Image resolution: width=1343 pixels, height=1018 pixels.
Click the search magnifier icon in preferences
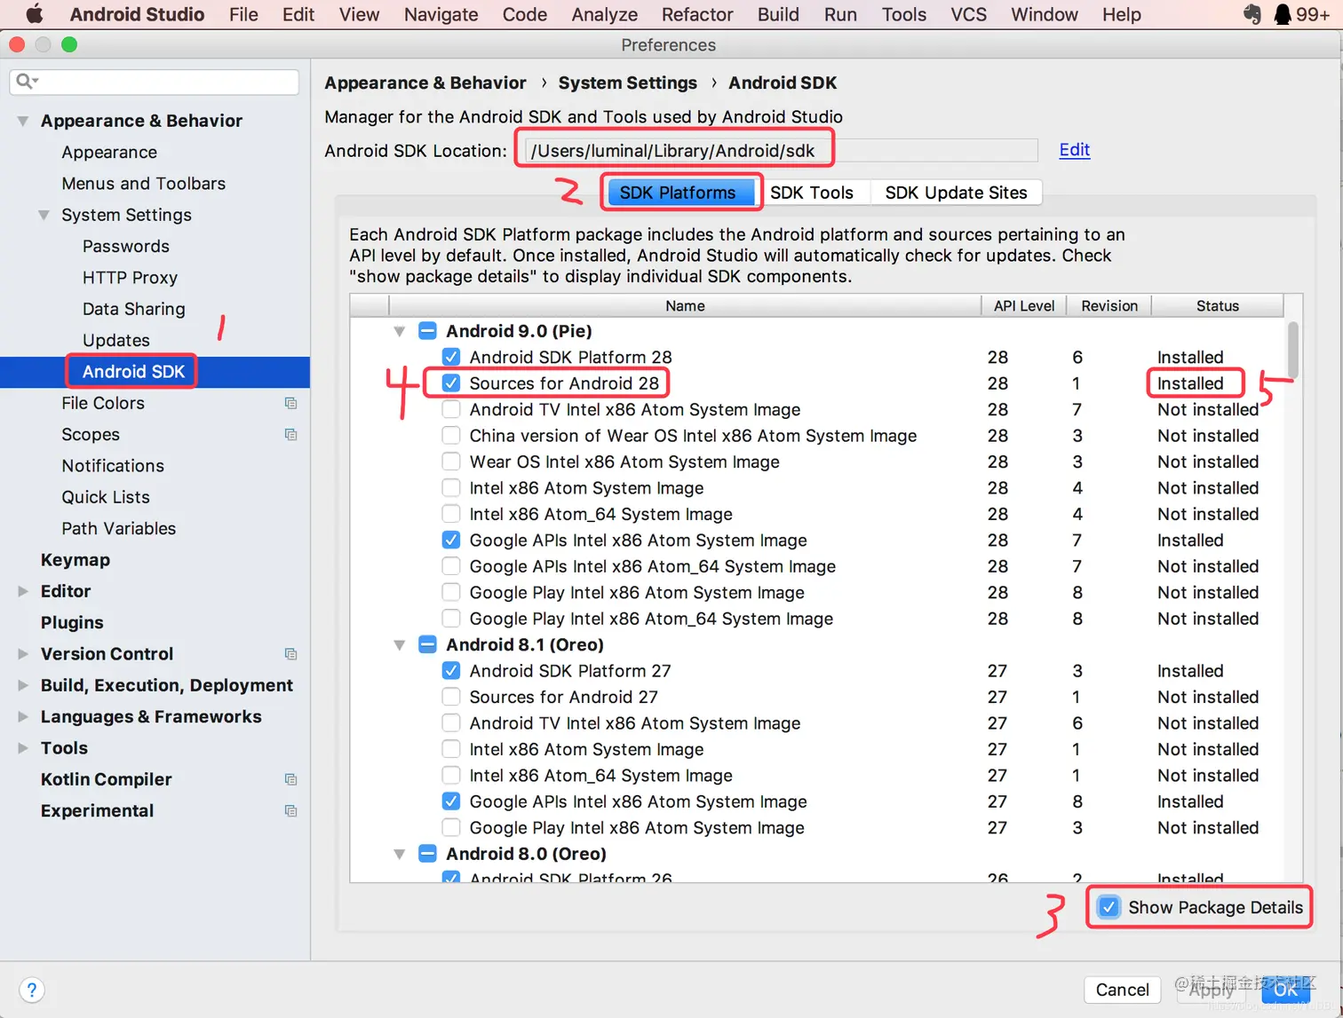pyautogui.click(x=27, y=82)
